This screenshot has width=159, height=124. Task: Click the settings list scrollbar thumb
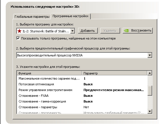click(150, 91)
